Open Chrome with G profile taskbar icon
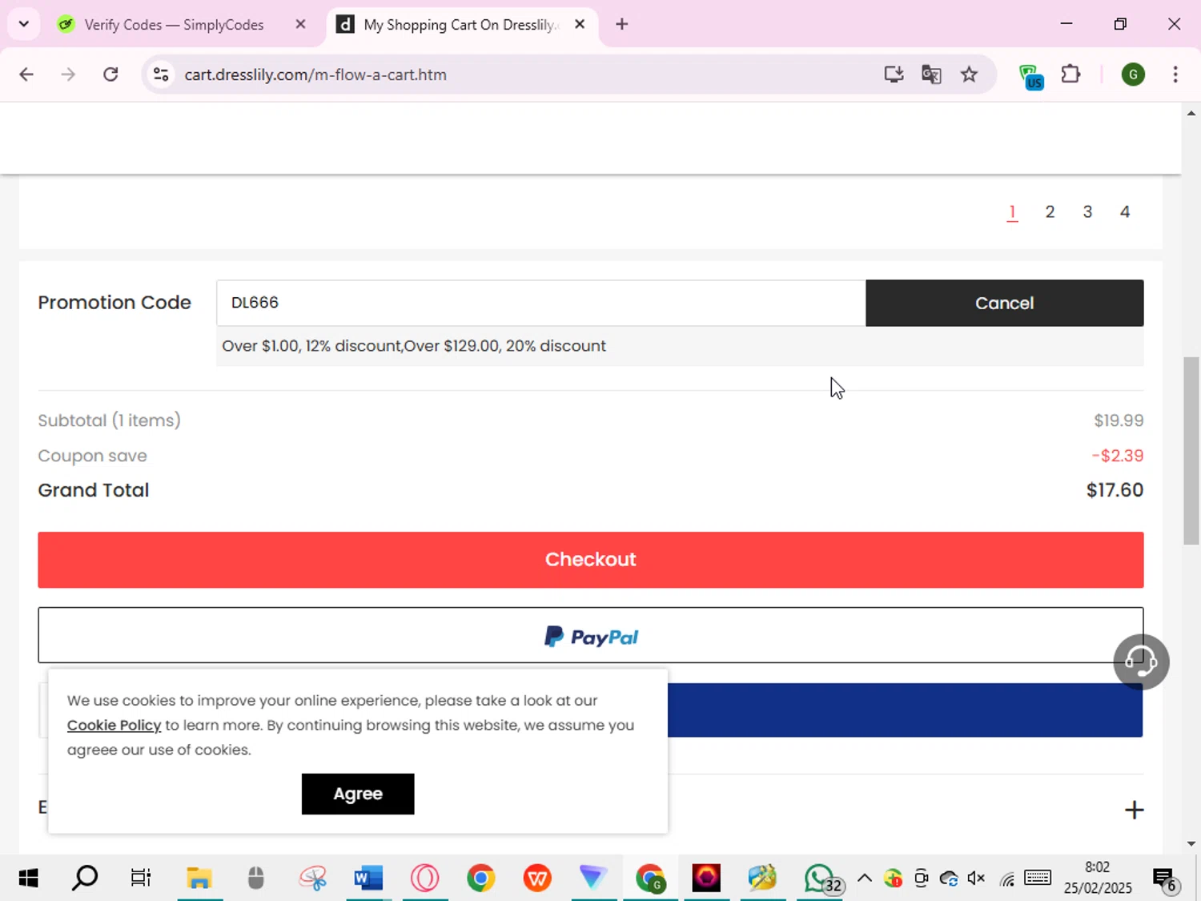Image resolution: width=1201 pixels, height=901 pixels. [650, 879]
